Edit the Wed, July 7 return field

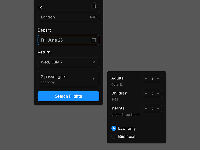tap(68, 62)
